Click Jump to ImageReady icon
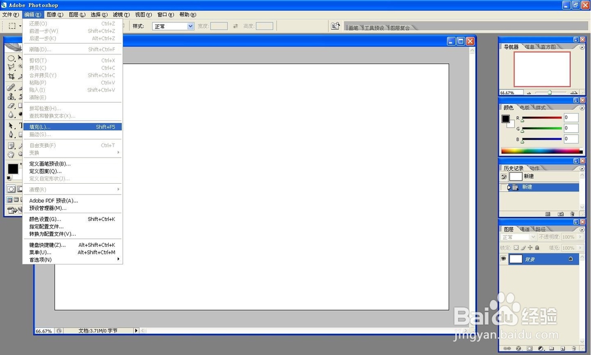Image resolution: width=591 pixels, height=355 pixels. 13,210
